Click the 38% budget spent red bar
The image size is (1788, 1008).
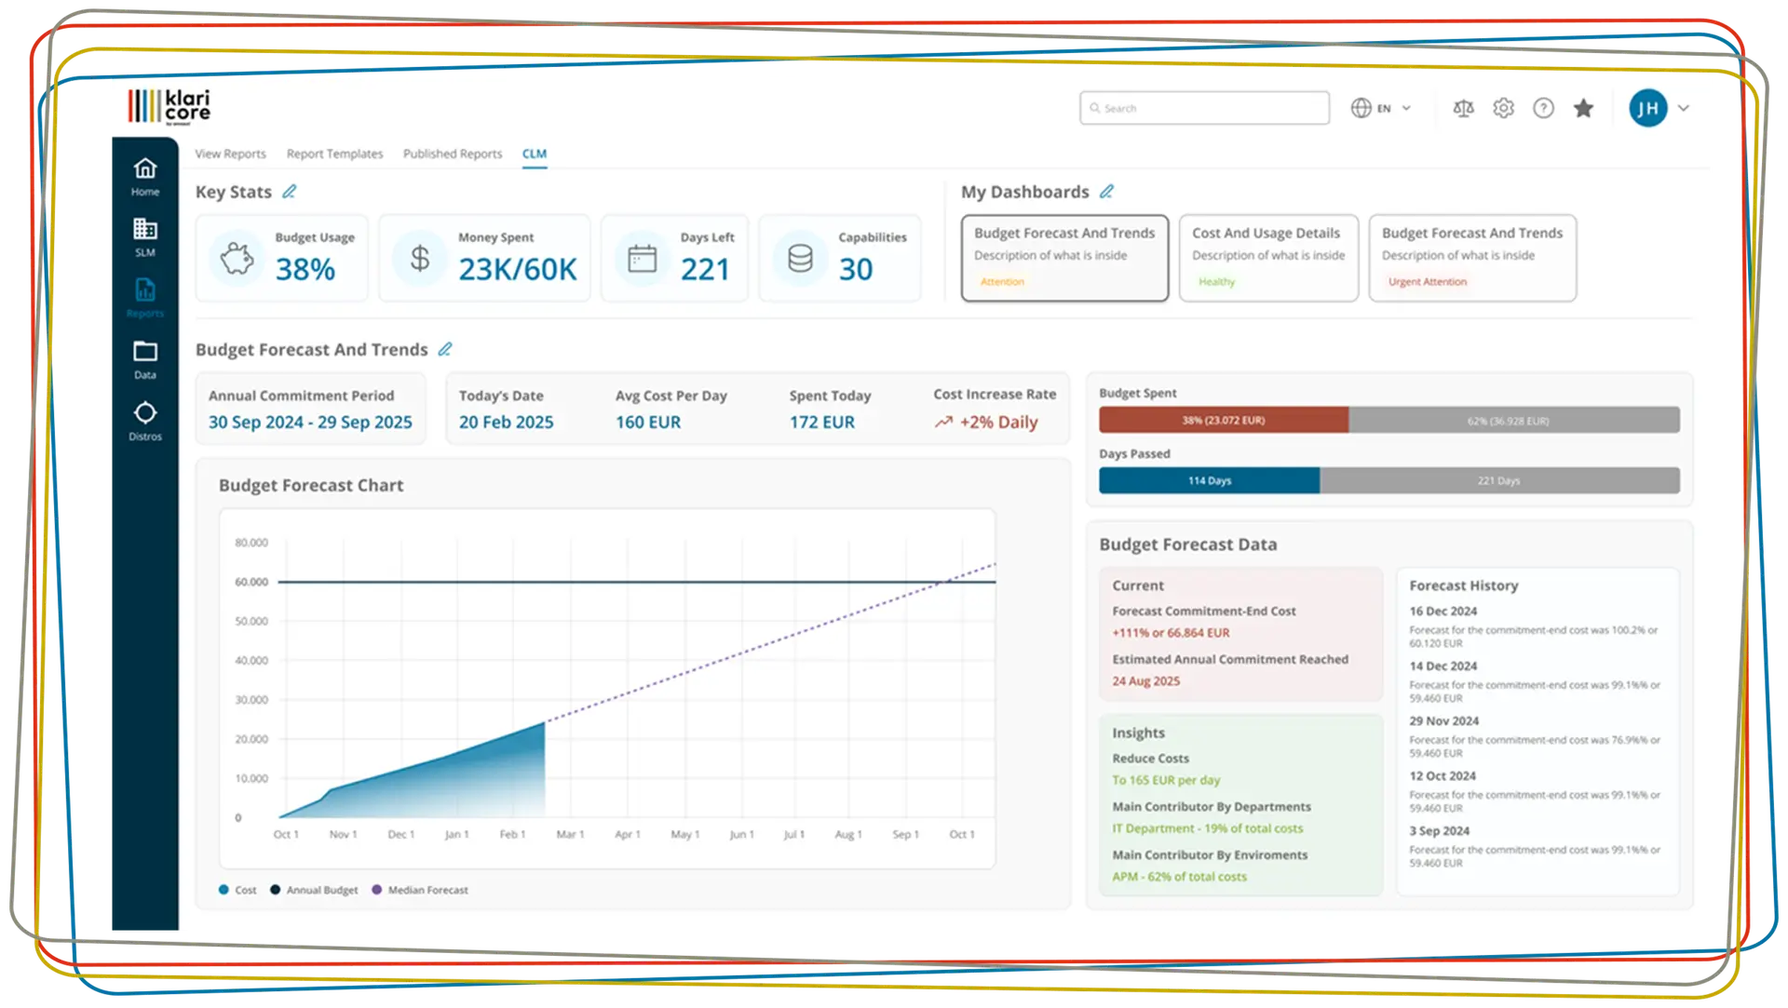point(1224,420)
